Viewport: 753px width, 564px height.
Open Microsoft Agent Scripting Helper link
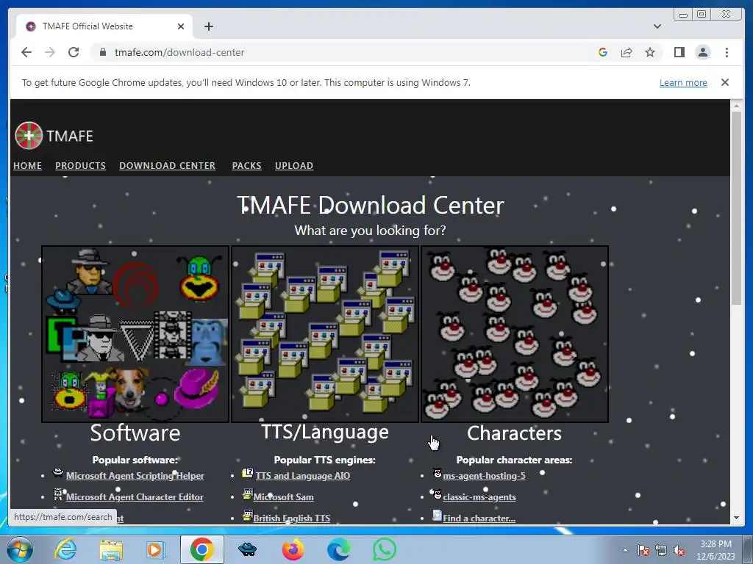tap(135, 476)
